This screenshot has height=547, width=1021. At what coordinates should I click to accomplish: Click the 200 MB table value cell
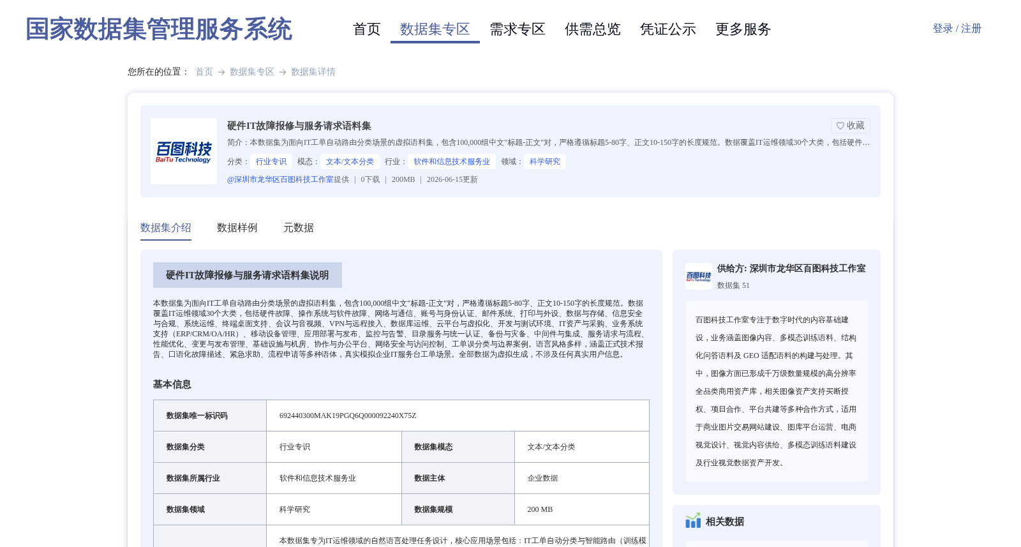click(582, 509)
